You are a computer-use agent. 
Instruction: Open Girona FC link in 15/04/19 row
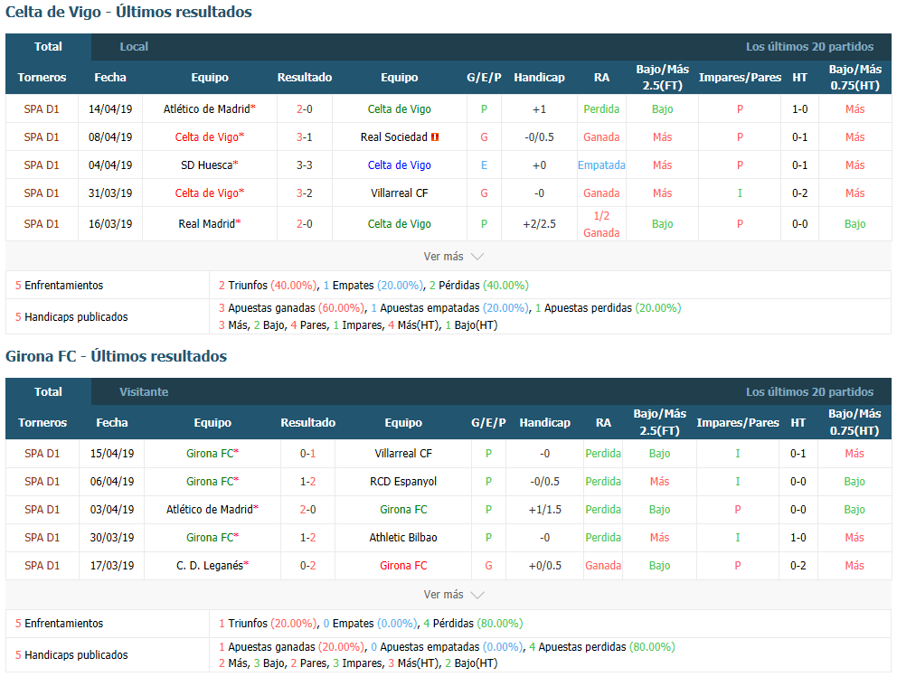point(210,454)
